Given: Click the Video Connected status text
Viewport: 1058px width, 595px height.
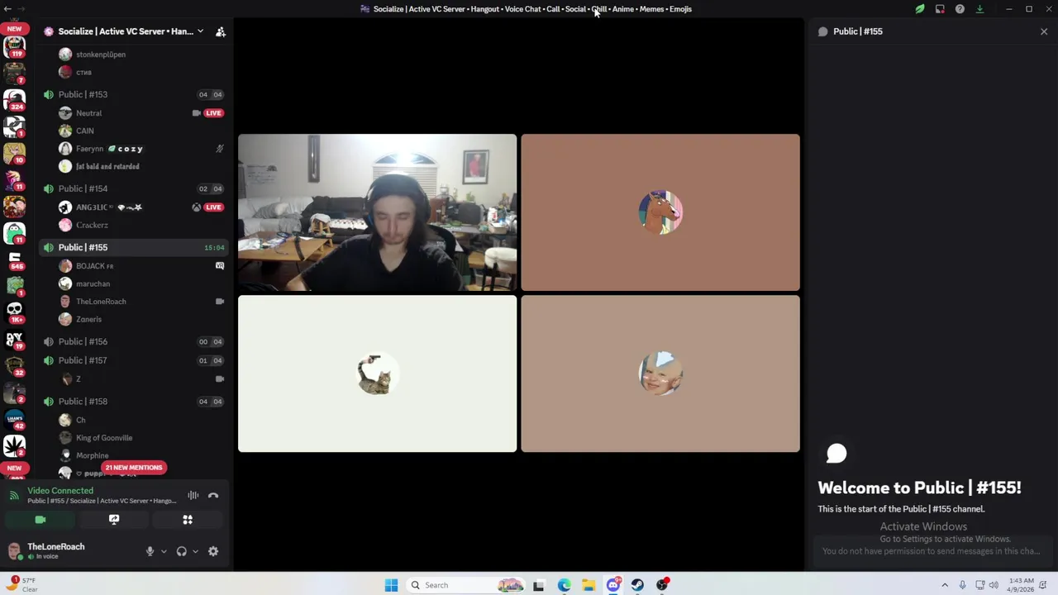Looking at the screenshot, I should 60,491.
